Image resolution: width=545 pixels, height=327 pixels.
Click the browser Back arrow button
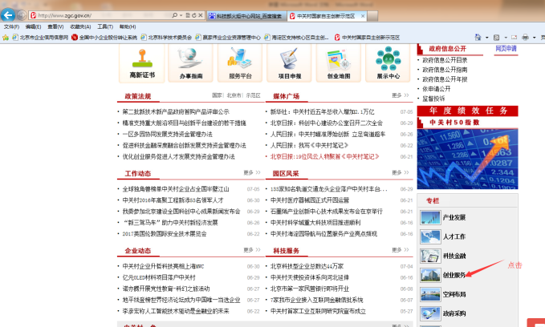tap(8, 15)
